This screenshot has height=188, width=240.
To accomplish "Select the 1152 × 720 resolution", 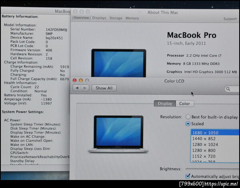I will coord(215,156).
